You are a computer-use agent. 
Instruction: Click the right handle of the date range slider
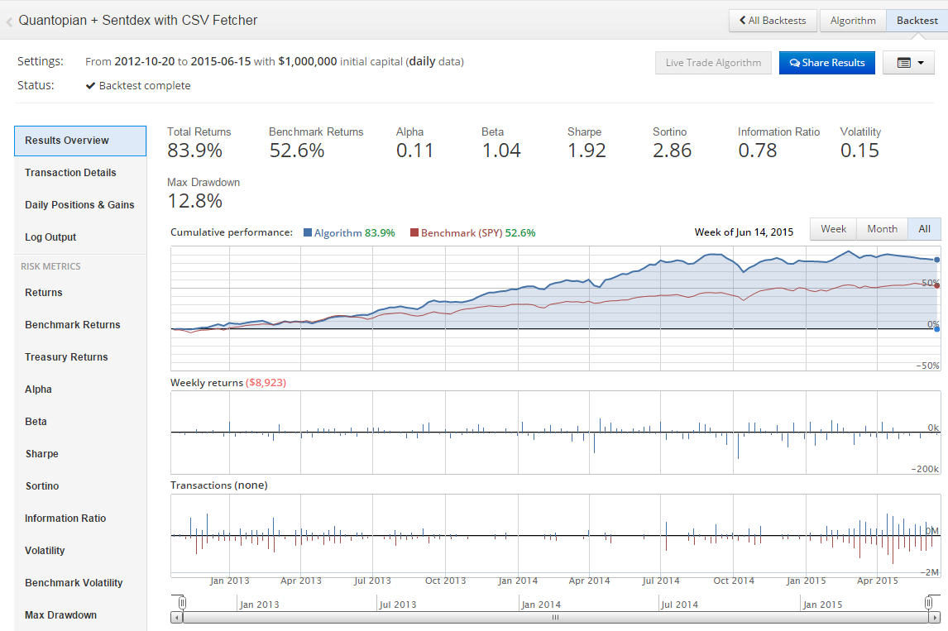(x=928, y=603)
